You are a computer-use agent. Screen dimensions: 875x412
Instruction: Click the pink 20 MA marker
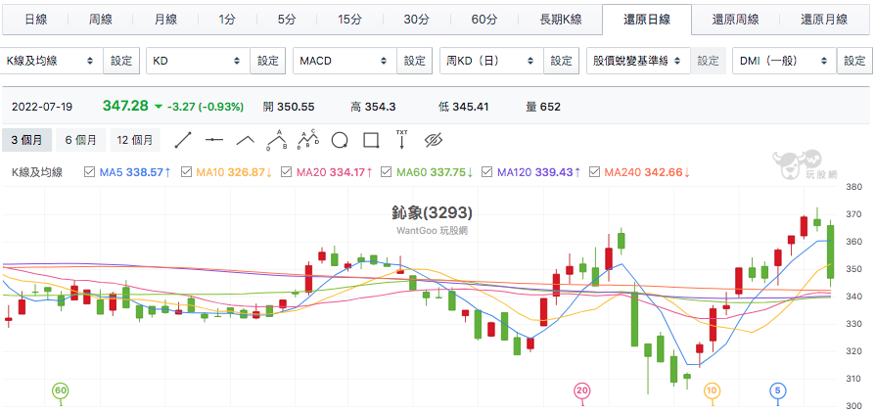[582, 390]
